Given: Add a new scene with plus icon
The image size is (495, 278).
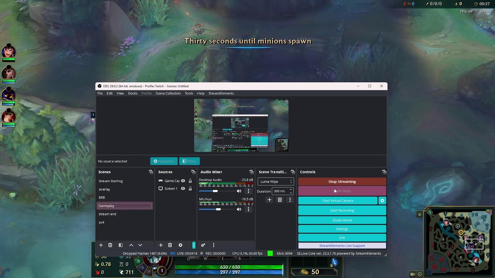Looking at the screenshot, I should point(101,245).
